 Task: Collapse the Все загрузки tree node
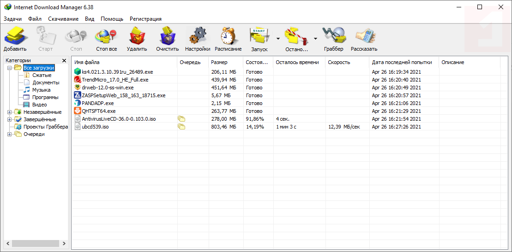tap(9, 68)
